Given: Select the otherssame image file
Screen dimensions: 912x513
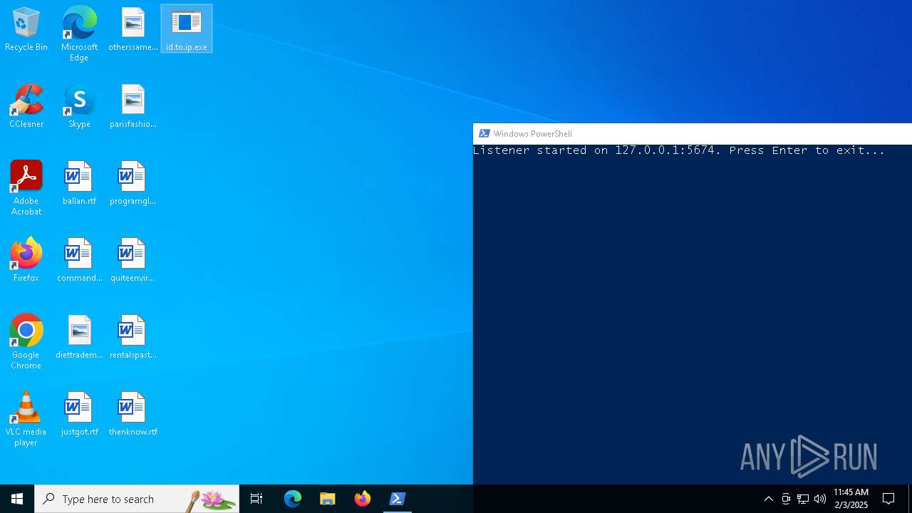Looking at the screenshot, I should pyautogui.click(x=133, y=29).
